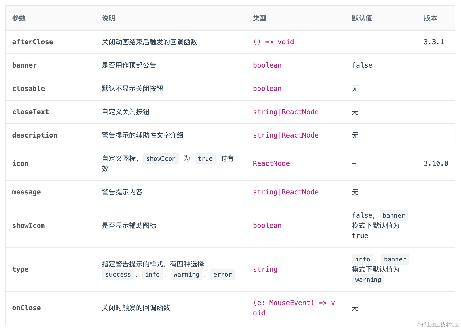
Task: Click version number 3.3.1
Action: click(434, 42)
